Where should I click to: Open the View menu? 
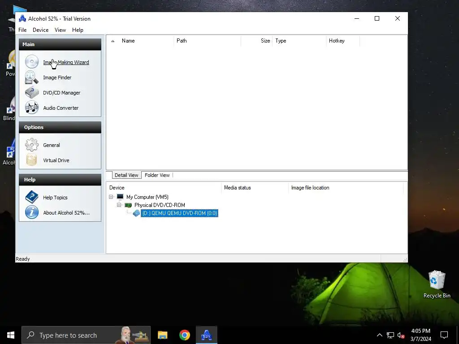point(61,30)
